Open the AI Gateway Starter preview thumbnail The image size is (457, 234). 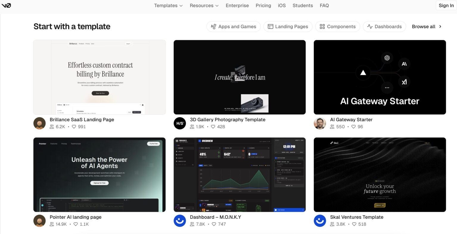[380, 77]
